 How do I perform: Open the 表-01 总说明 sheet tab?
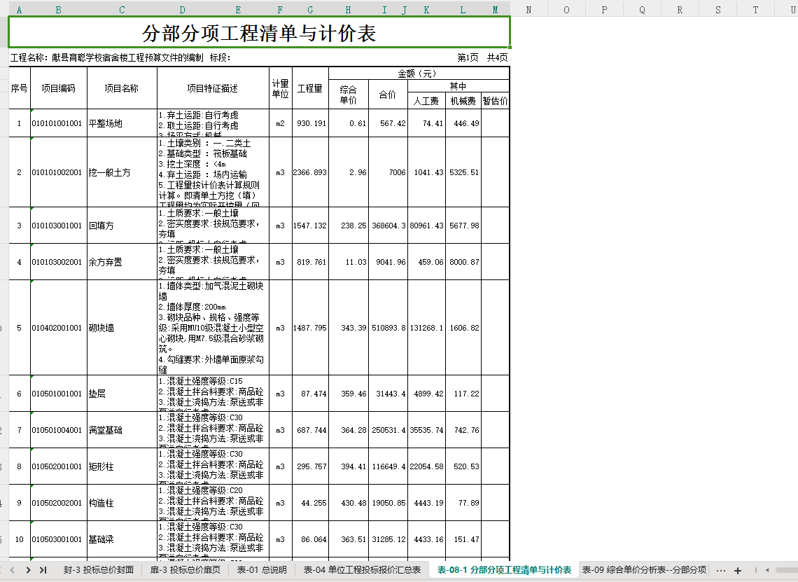coord(262,570)
